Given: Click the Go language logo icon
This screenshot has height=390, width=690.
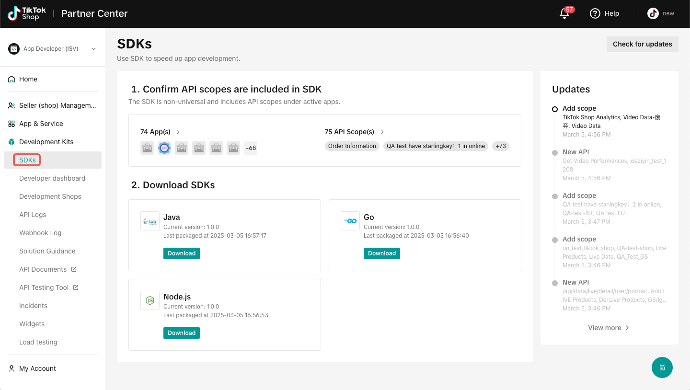Looking at the screenshot, I should click(x=350, y=221).
